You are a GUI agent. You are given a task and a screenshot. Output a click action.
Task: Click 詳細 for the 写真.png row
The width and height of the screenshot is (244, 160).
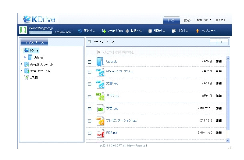point(218,108)
